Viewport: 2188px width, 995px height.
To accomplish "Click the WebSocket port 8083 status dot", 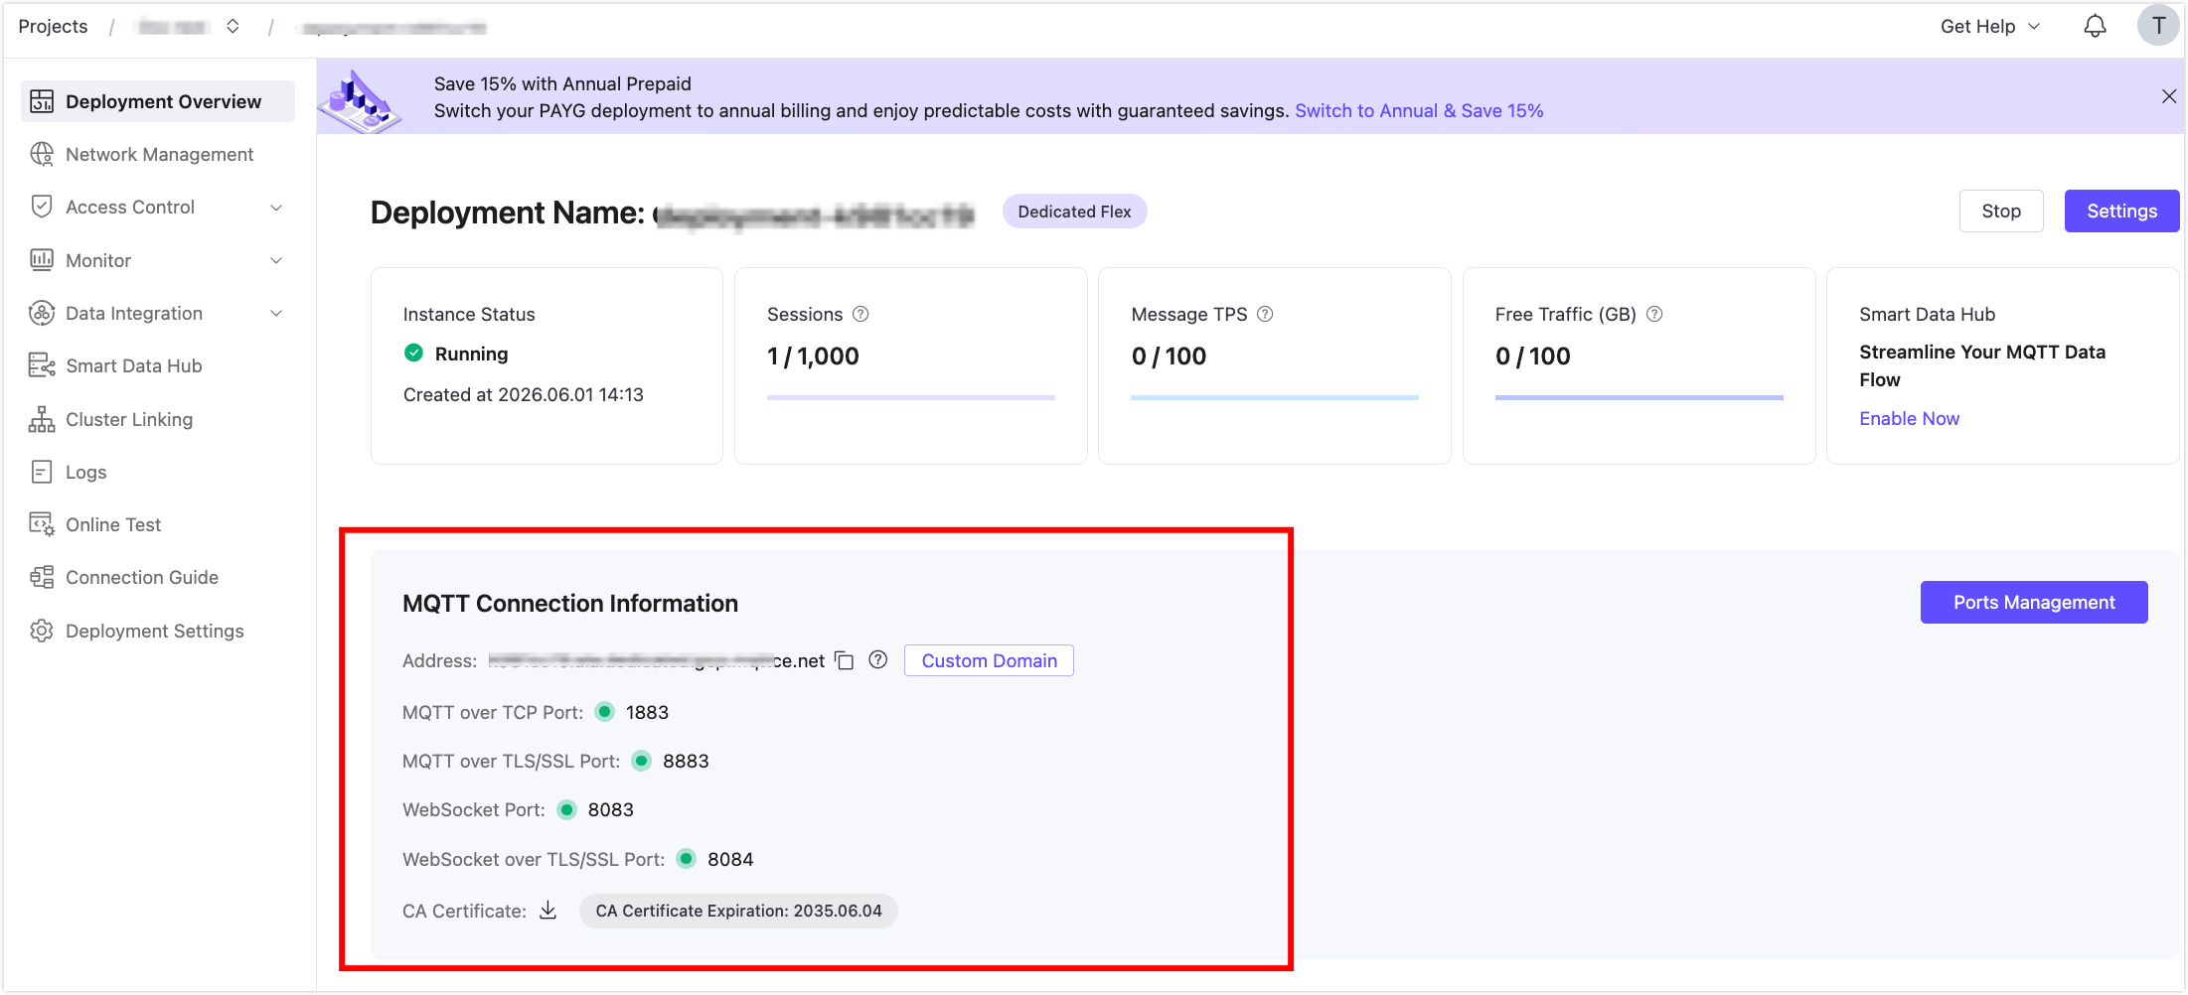I will 566,809.
